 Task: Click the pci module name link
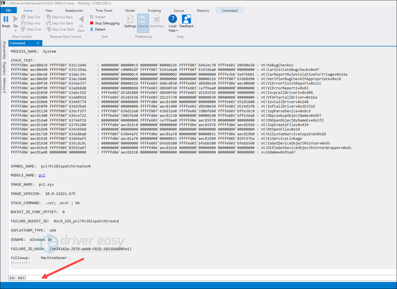(x=41, y=175)
